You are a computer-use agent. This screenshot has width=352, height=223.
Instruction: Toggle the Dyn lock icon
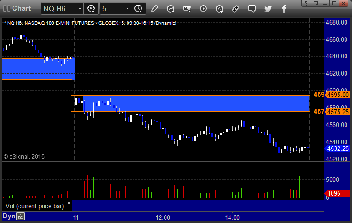point(20,217)
